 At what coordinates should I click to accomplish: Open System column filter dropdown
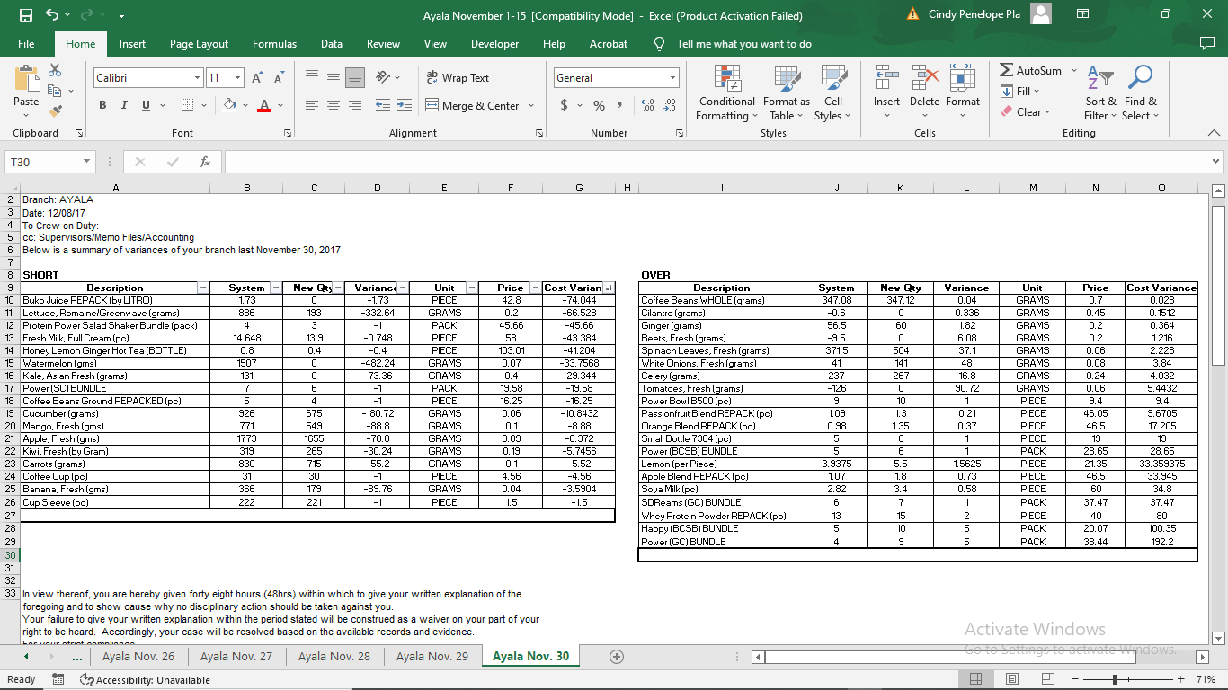pyautogui.click(x=276, y=287)
